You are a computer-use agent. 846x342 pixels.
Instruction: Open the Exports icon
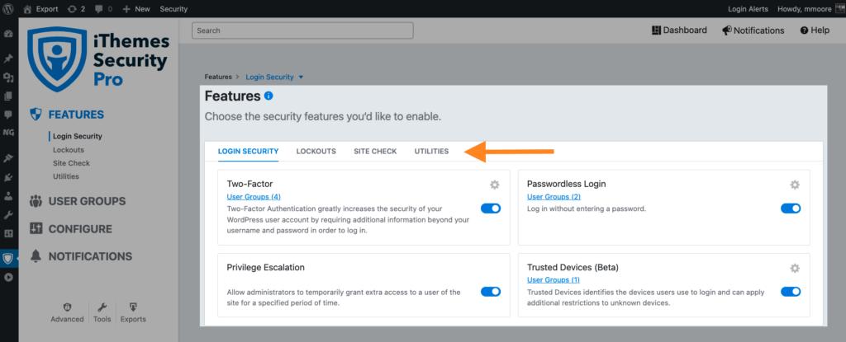pyautogui.click(x=133, y=307)
